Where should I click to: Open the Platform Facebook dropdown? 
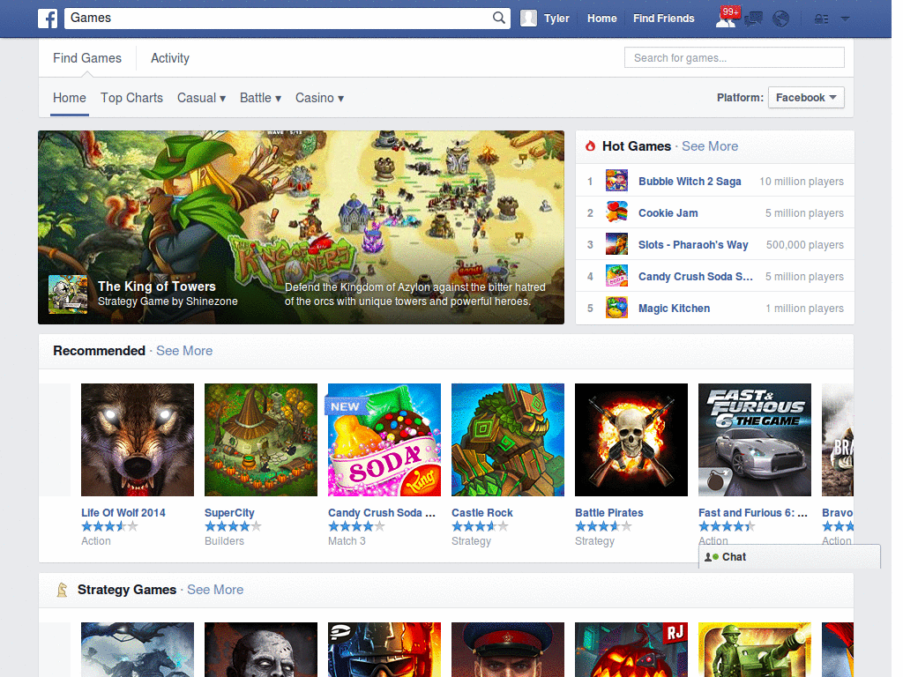806,97
